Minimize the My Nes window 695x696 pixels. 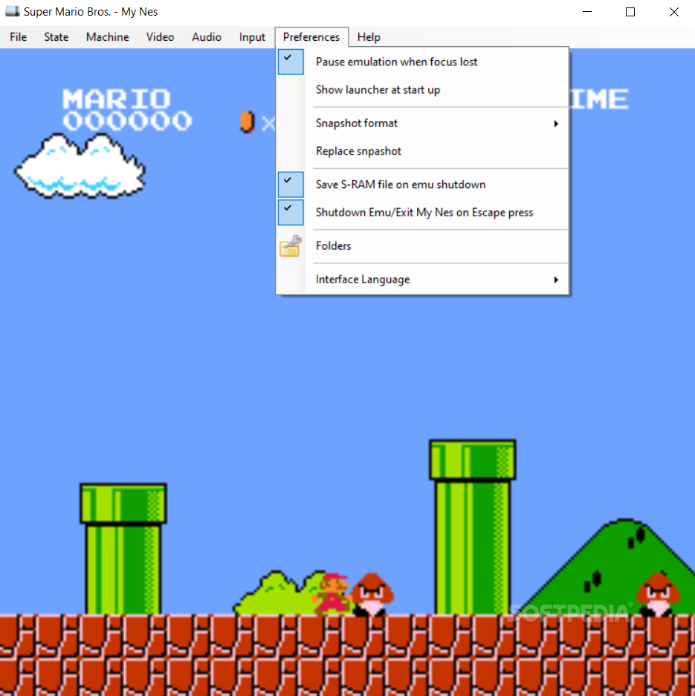pos(587,12)
